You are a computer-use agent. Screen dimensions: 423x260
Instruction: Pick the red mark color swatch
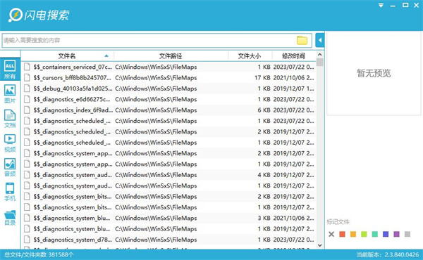click(x=343, y=234)
